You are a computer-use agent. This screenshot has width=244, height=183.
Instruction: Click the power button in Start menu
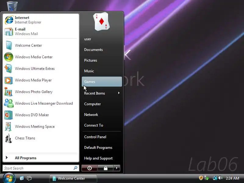pyautogui.click(x=89, y=168)
